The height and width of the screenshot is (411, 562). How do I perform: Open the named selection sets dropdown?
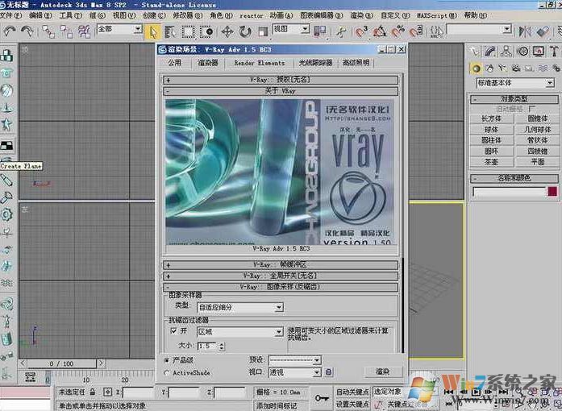pyautogui.click(x=479, y=29)
